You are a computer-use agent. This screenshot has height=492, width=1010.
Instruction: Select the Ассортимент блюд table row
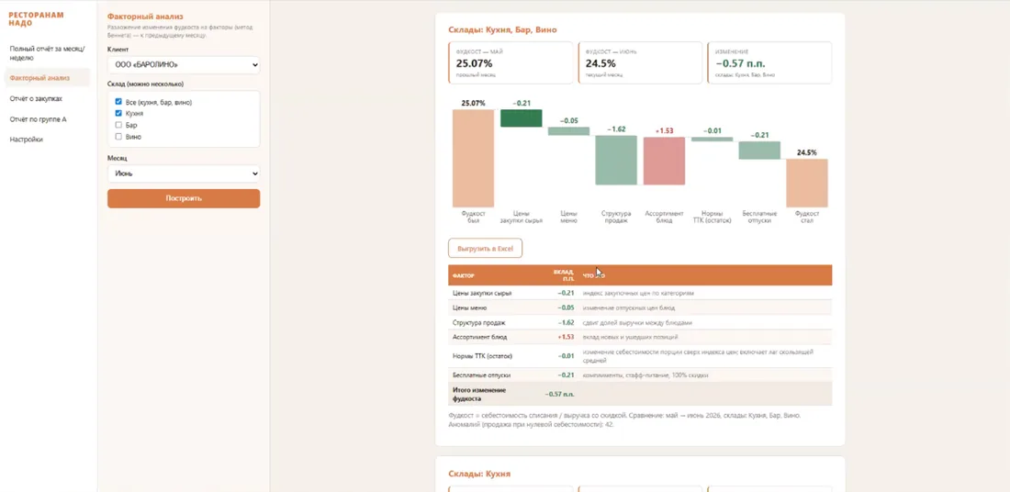tap(640, 337)
